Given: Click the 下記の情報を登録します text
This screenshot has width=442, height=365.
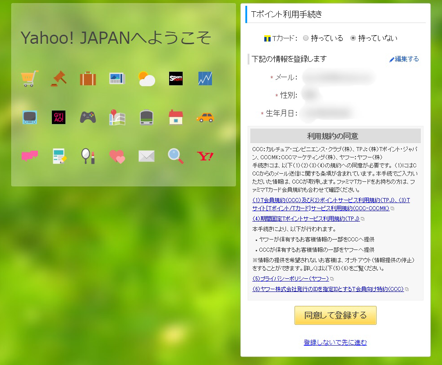Looking at the screenshot, I should click(289, 59).
